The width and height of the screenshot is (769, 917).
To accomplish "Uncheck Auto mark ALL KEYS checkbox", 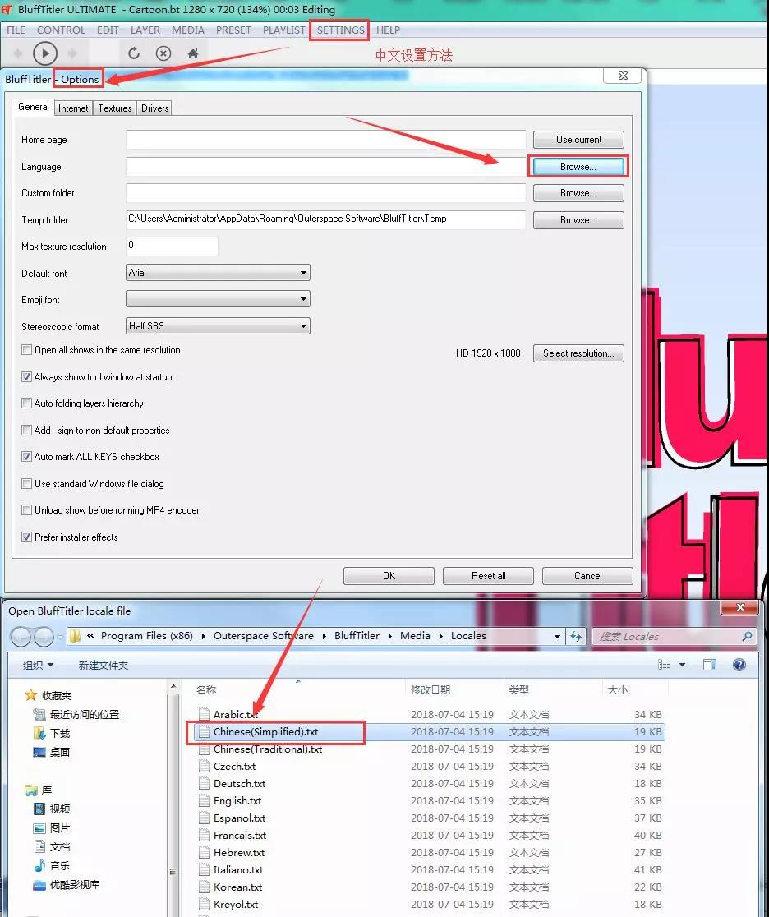I will [x=26, y=456].
